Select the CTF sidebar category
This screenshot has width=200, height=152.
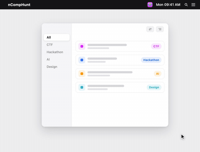[x=57, y=45]
